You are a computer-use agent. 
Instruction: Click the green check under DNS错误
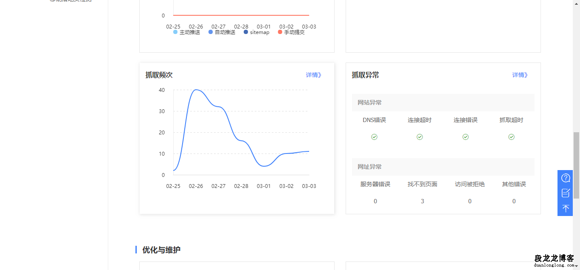click(374, 137)
